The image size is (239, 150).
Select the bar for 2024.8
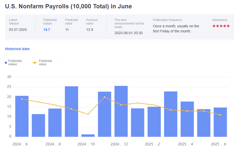pos(55,123)
